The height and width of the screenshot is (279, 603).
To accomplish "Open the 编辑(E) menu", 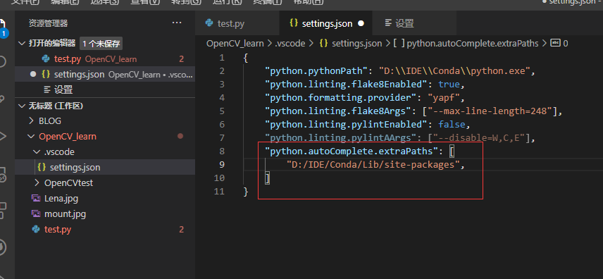I will point(65,2).
